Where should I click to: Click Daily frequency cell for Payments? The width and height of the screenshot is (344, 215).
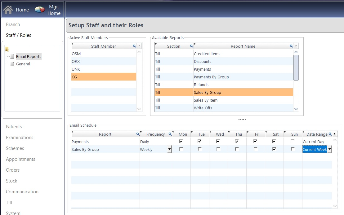156,142
